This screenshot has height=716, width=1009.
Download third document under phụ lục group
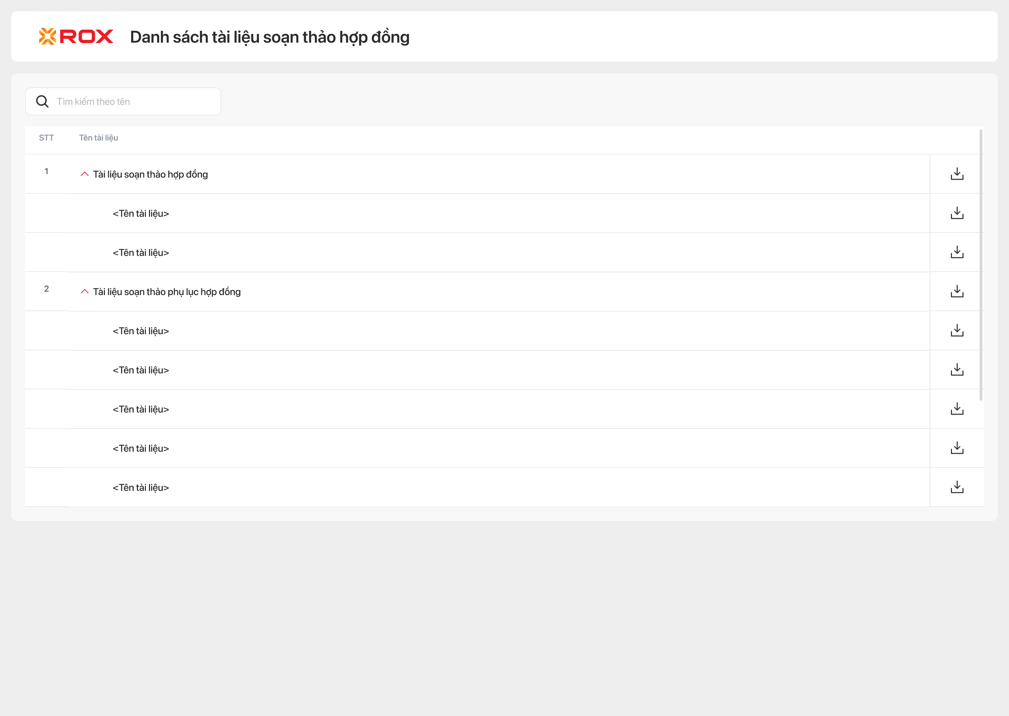957,409
